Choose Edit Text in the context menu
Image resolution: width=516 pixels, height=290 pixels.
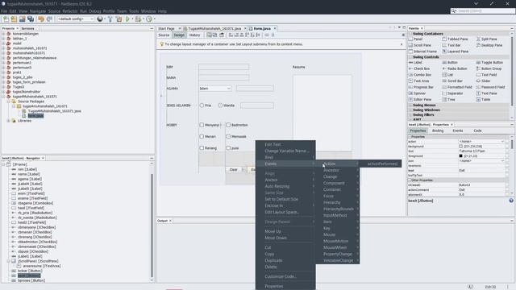pos(273,144)
